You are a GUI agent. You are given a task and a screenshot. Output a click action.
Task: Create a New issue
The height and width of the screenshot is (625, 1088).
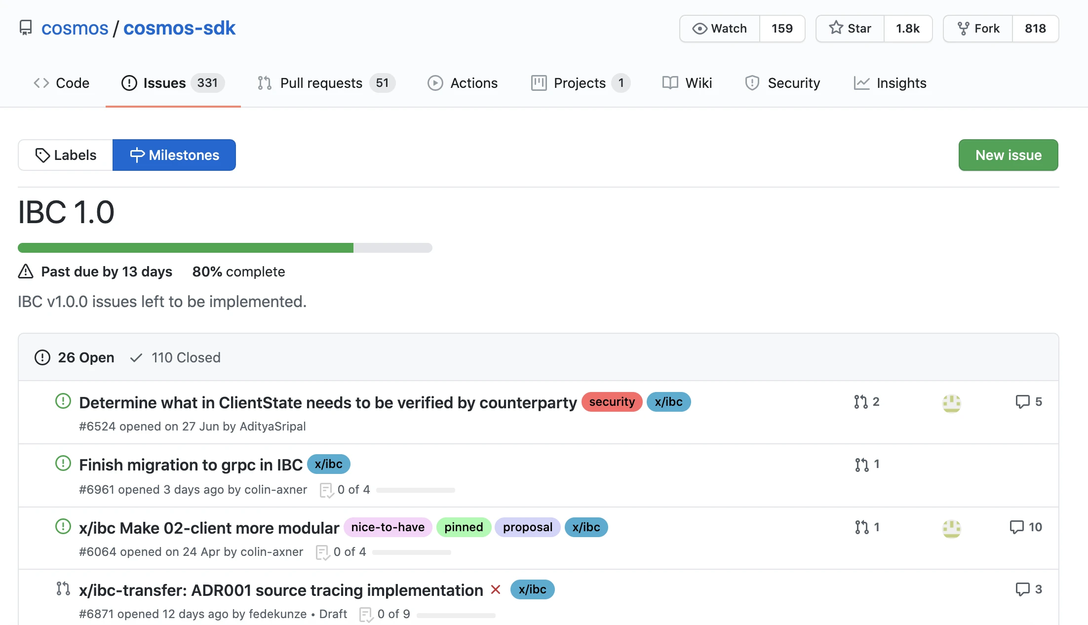[x=1009, y=155]
